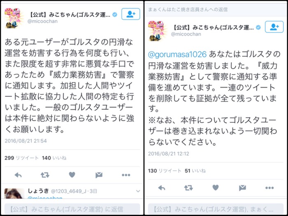Expand the chevron on しょうき's reply
Viewport: 288px width, 216px height.
(138, 191)
